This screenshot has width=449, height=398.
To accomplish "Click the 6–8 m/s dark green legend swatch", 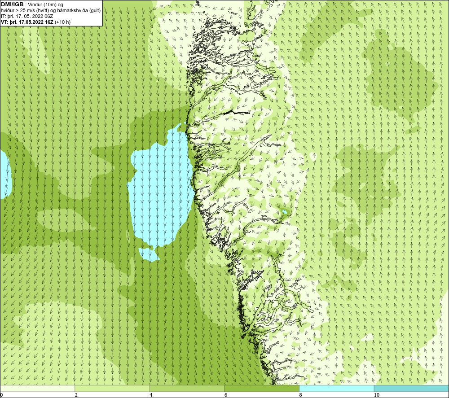I will [x=262, y=388].
